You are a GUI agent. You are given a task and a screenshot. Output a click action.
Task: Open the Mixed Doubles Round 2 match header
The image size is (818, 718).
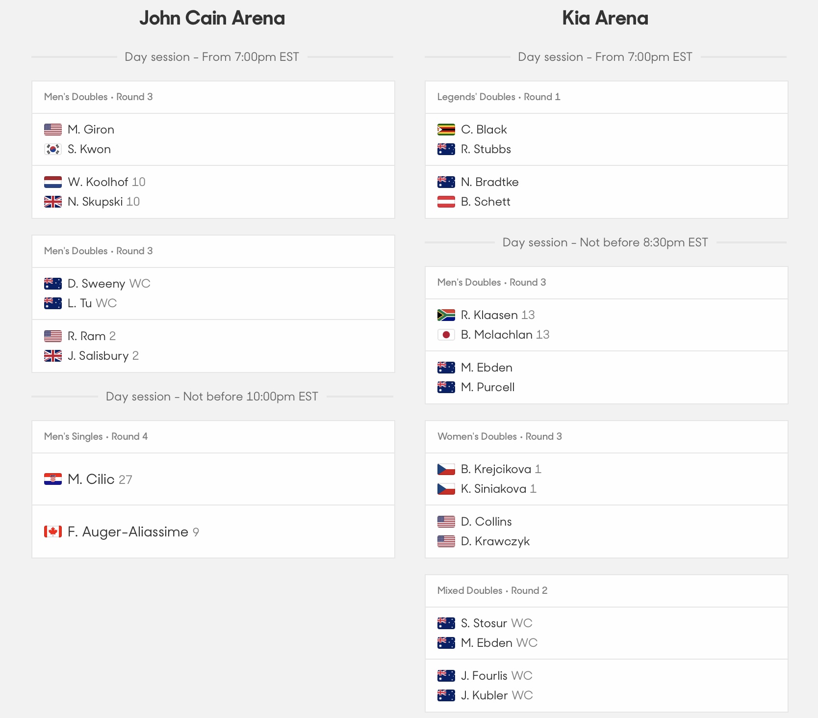(x=606, y=591)
